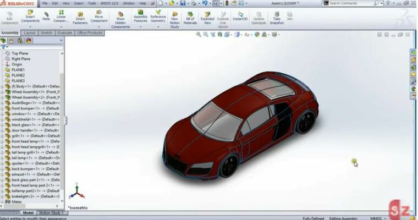The width and height of the screenshot is (418, 220).
Task: Click the Rebuild traffic light icon
Action: (227, 3)
